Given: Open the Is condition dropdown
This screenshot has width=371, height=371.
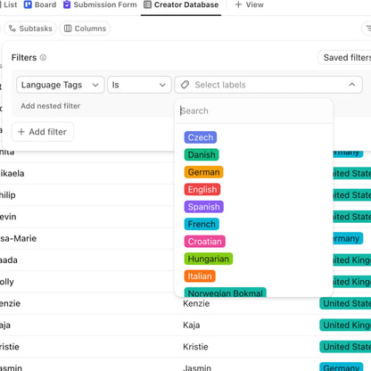Looking at the screenshot, I should pos(139,85).
